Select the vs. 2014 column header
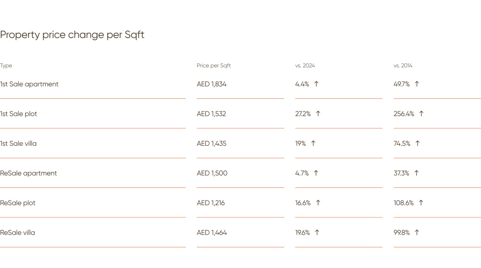 403,66
